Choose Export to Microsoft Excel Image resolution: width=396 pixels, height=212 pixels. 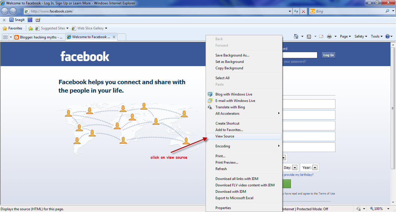(244, 198)
